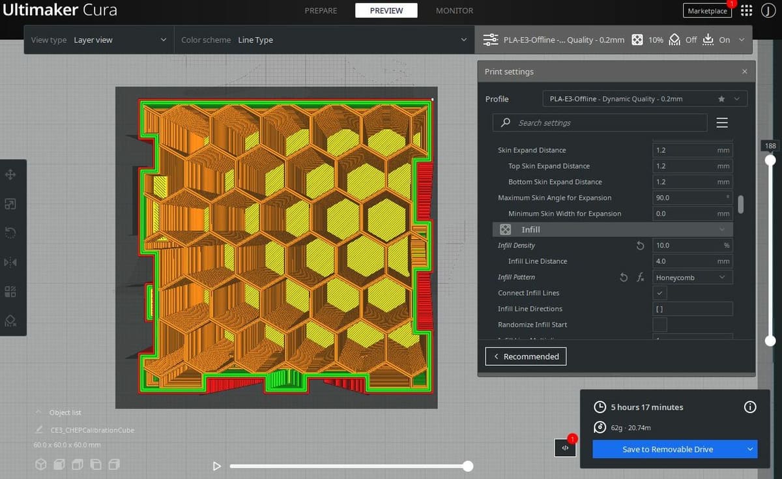Image resolution: width=782 pixels, height=479 pixels.
Task: Click the fx formula icon for Infill Pattern
Action: tap(641, 278)
